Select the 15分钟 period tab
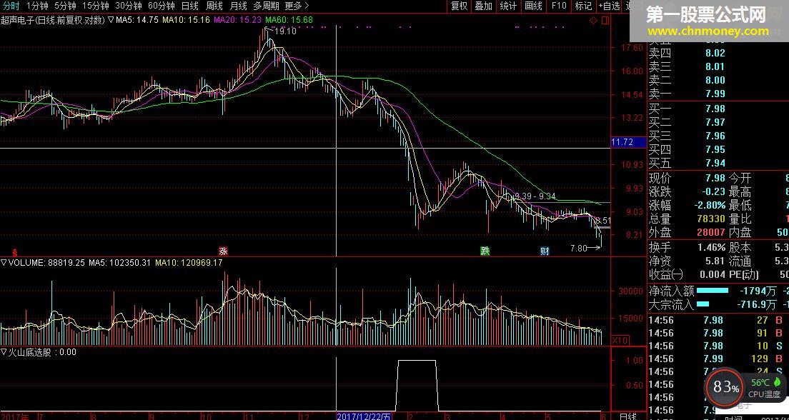Viewport: 789px width, 420px height. pyautogui.click(x=96, y=6)
